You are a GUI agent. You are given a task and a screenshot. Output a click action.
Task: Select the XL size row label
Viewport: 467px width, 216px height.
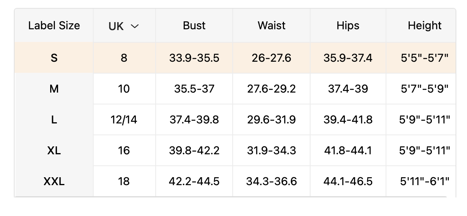54,150
